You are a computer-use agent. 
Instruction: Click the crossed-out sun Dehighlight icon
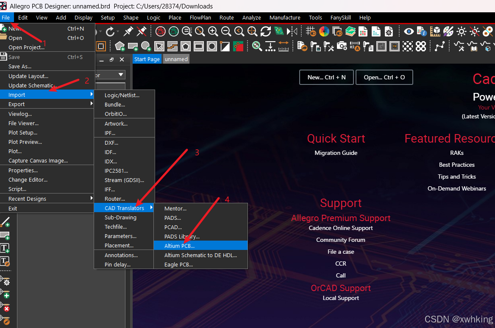pyautogui.click(x=475, y=31)
